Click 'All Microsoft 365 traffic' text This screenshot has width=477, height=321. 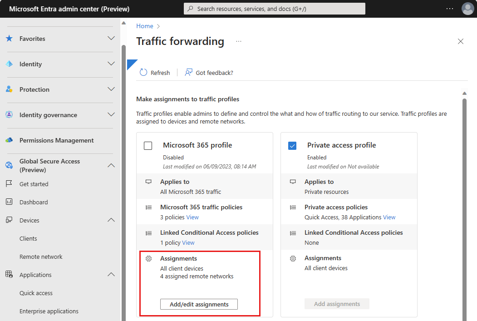(x=191, y=192)
